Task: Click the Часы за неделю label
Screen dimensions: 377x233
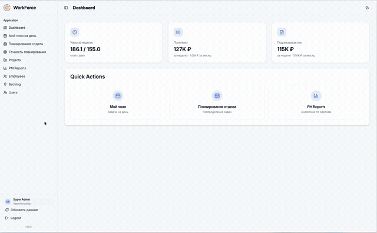Action: (81, 42)
